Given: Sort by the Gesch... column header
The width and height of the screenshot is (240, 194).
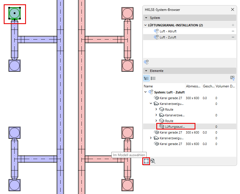Looking at the screenshot, I should [209, 86].
